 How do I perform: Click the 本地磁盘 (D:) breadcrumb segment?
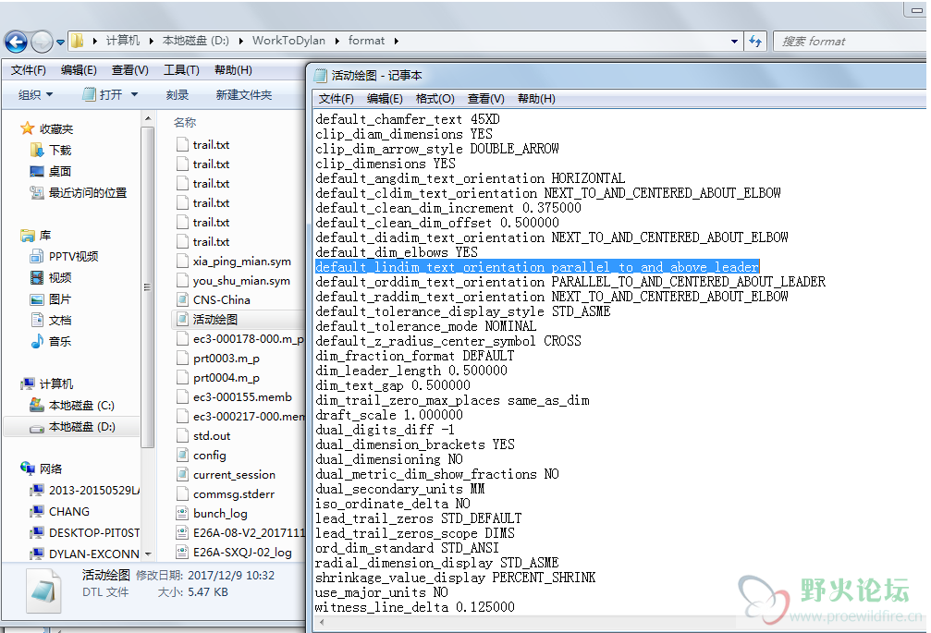pyautogui.click(x=196, y=41)
